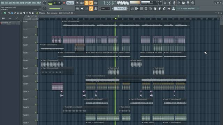
Task: Open the PATTERNS menu
Action: click(x=16, y=3)
